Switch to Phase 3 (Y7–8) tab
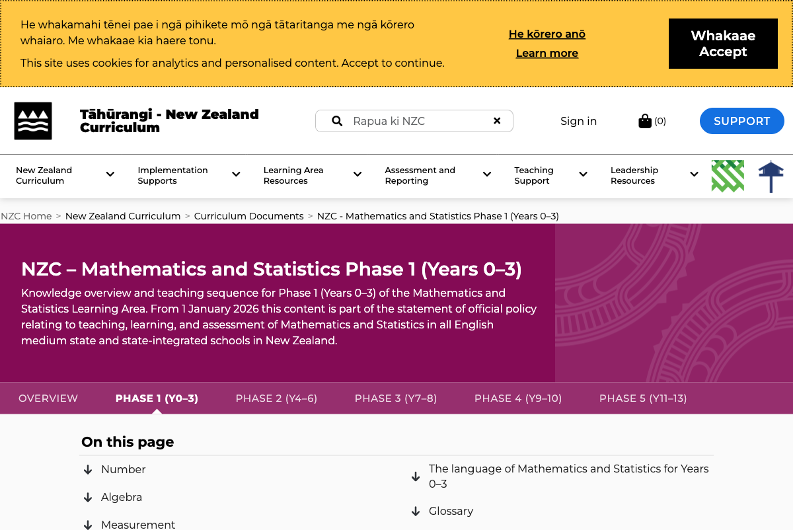 coord(396,398)
